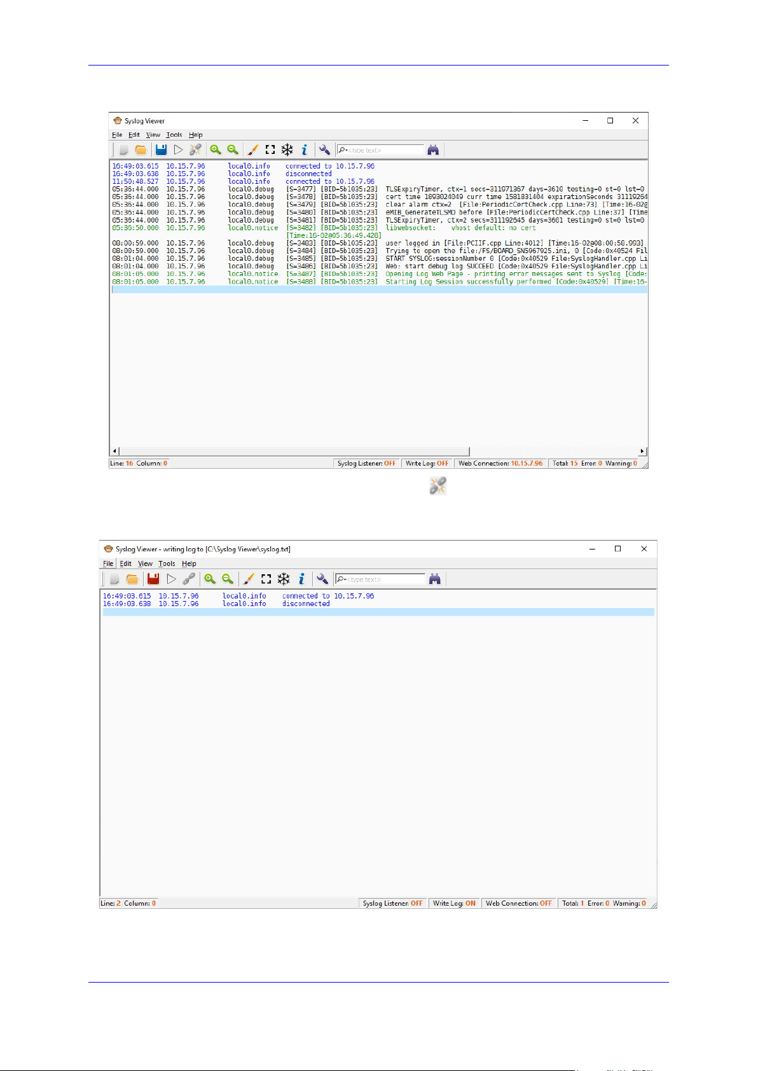Click red floppy stop-log icon in lower window

[153, 579]
